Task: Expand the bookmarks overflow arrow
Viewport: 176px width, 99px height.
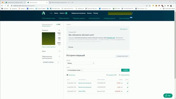Action: pyautogui.click(x=161, y=9)
